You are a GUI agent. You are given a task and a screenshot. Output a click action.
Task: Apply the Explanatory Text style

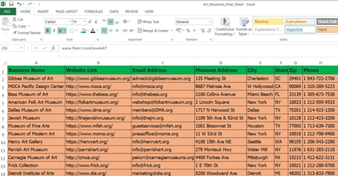[268, 29]
